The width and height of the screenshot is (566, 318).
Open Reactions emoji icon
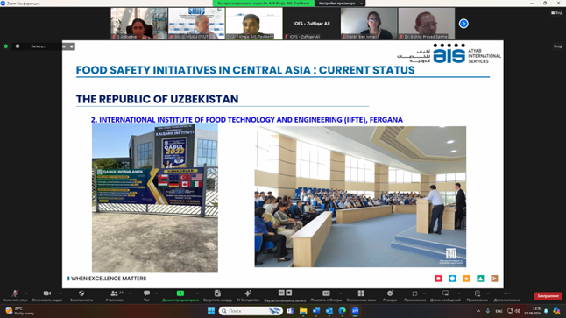390,293
